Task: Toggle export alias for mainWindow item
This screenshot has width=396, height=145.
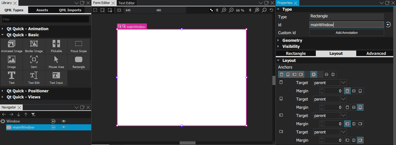Action: [x=53, y=127]
